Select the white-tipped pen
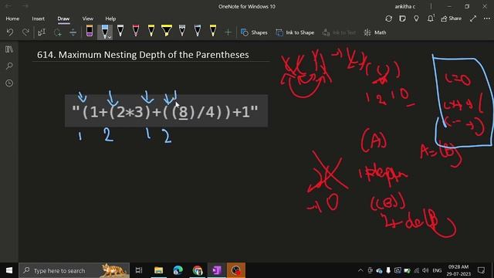 120,31
